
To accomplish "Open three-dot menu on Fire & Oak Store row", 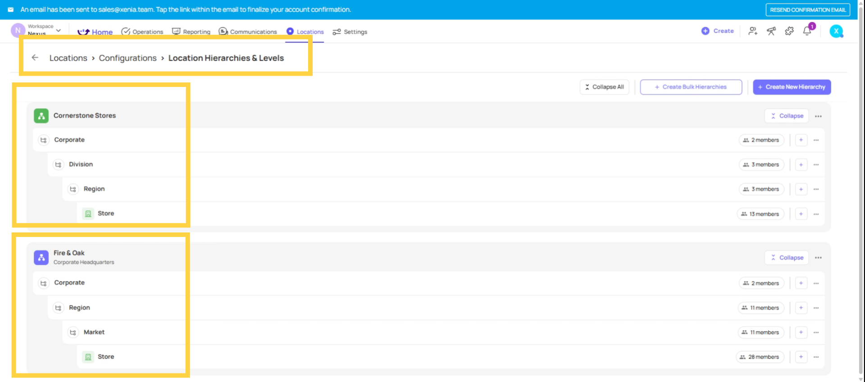I will [x=816, y=357].
